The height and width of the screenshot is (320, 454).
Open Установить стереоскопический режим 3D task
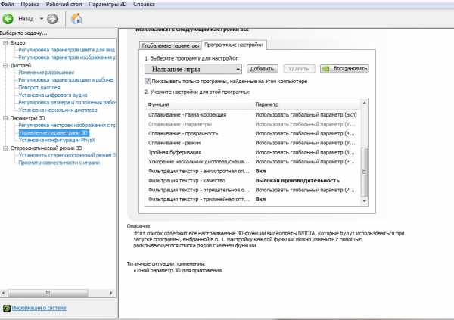click(x=67, y=155)
